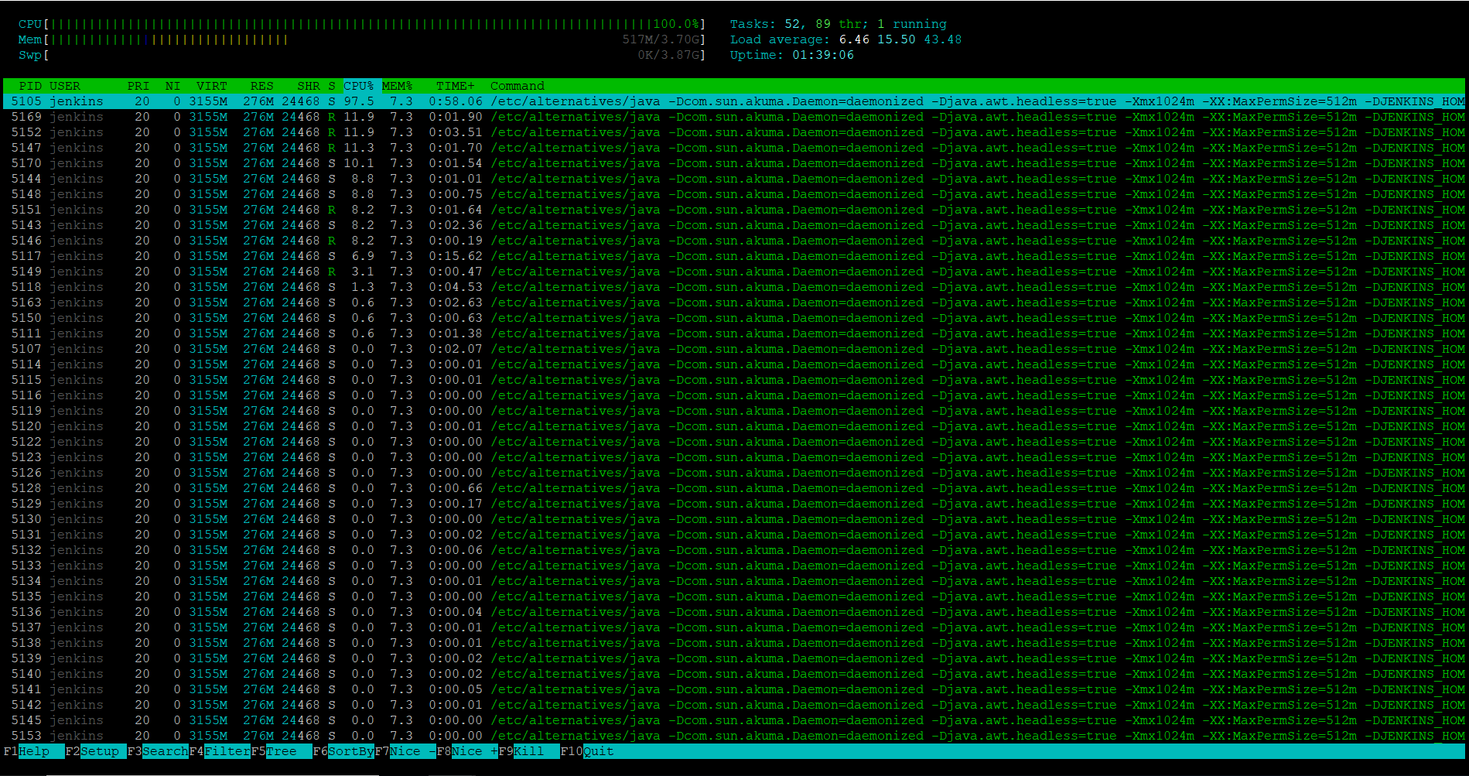The image size is (1469, 776).
Task: Select process row with PID 5153
Action: coord(734,736)
